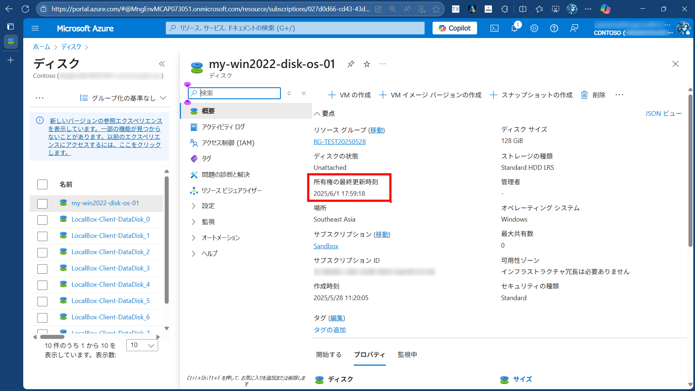Screen dimensions: 695x391
Task: Open the page size 10 dropdown
Action: pos(142,345)
